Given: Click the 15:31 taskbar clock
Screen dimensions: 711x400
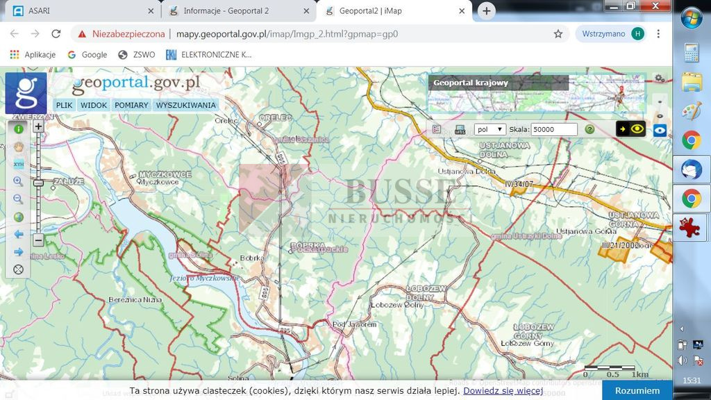Looking at the screenshot, I should pos(692,381).
